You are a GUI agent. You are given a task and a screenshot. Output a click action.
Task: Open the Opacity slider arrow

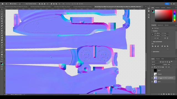click(171, 65)
